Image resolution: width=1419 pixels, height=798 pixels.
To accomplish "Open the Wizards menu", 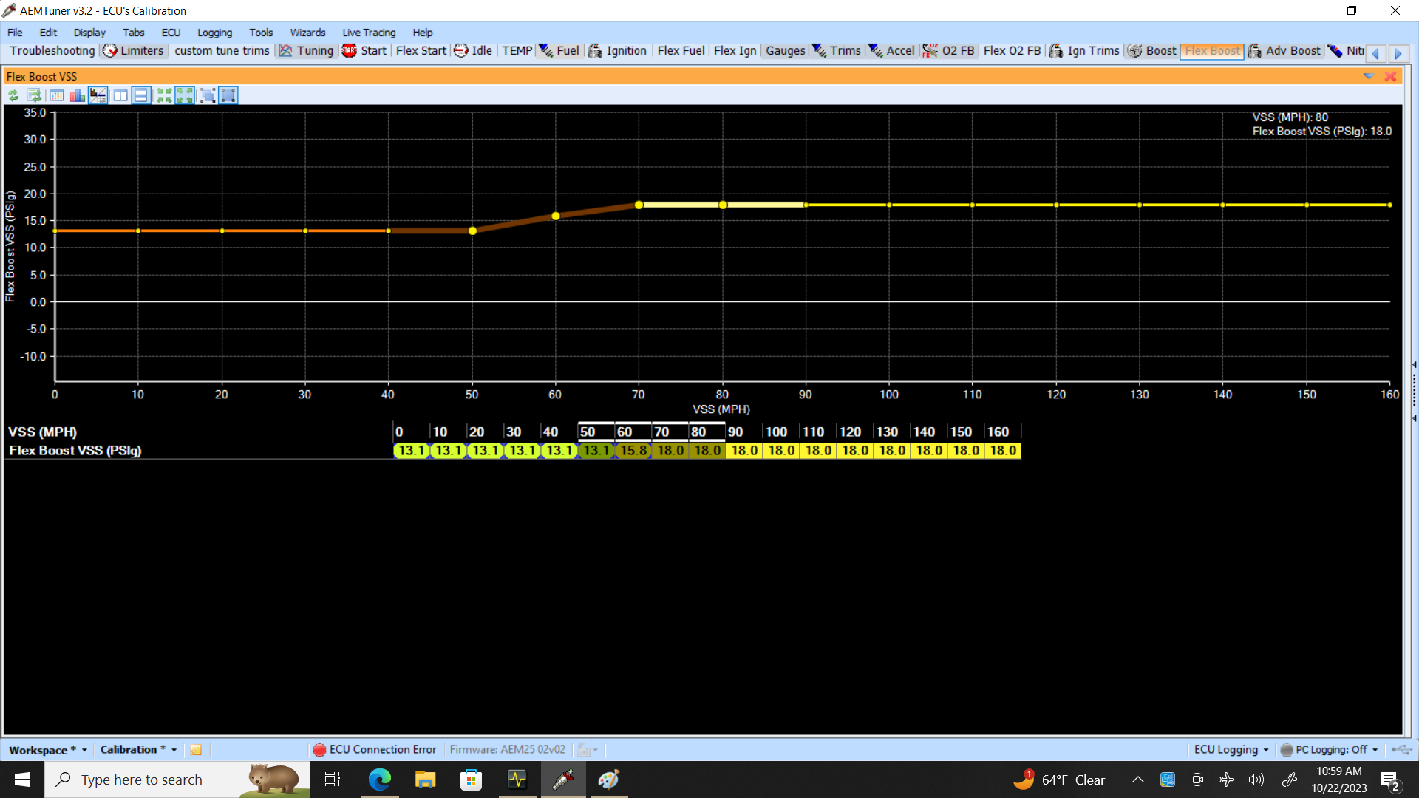I will pyautogui.click(x=307, y=33).
